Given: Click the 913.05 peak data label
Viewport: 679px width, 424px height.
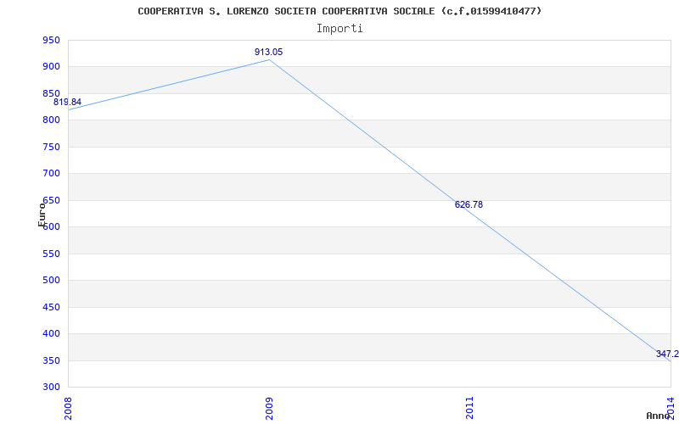Looking at the screenshot, I should pos(268,52).
